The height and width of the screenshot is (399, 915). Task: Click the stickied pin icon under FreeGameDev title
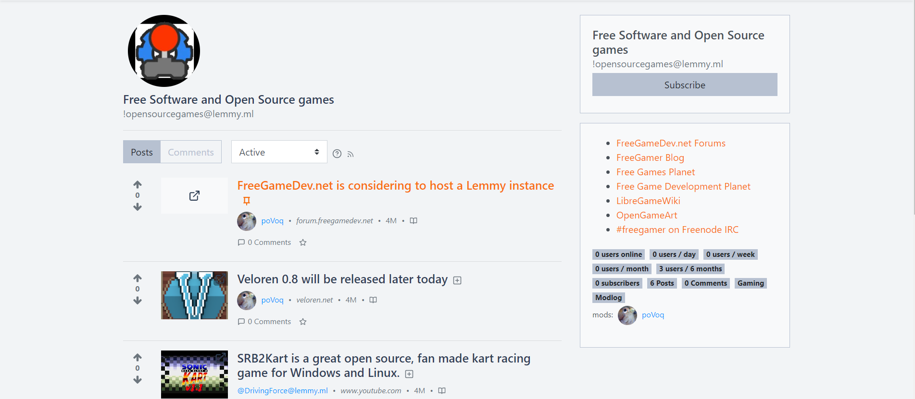coord(247,201)
